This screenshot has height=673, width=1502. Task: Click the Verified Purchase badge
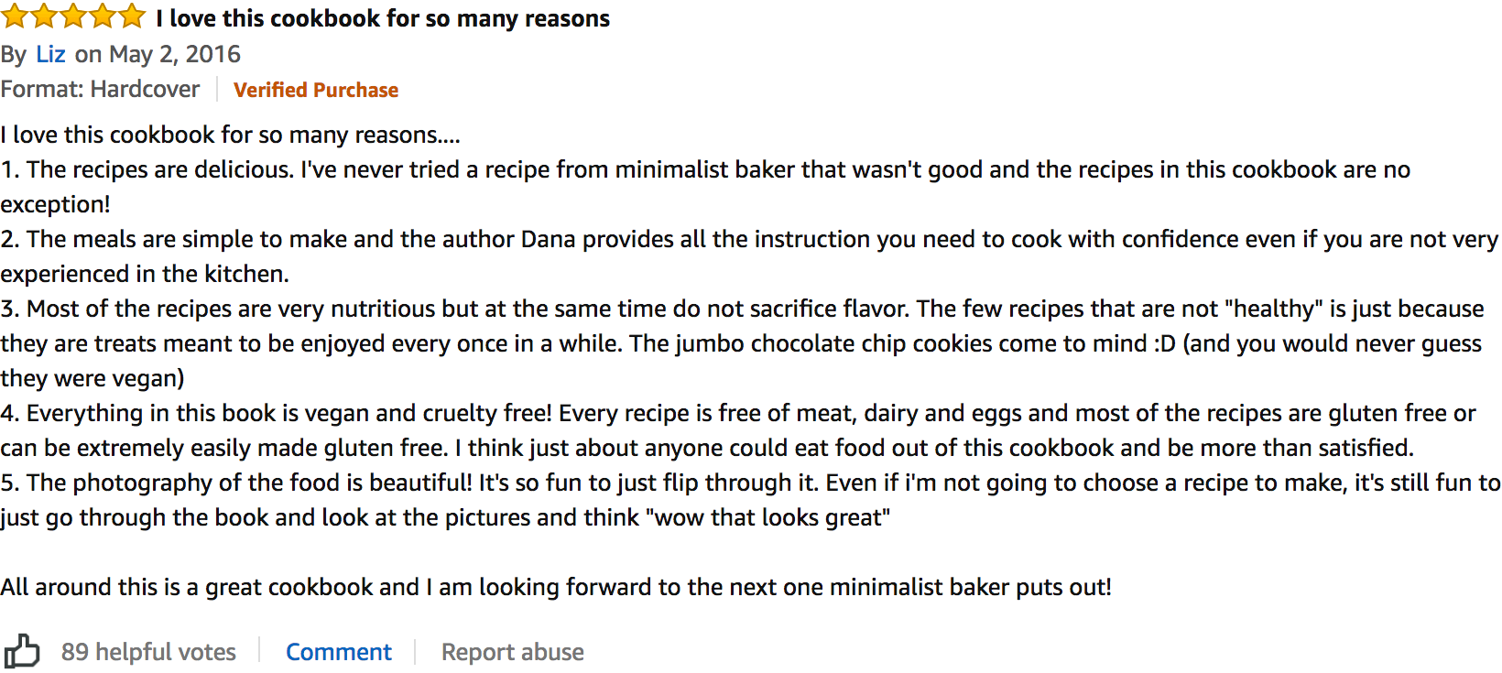(x=316, y=89)
